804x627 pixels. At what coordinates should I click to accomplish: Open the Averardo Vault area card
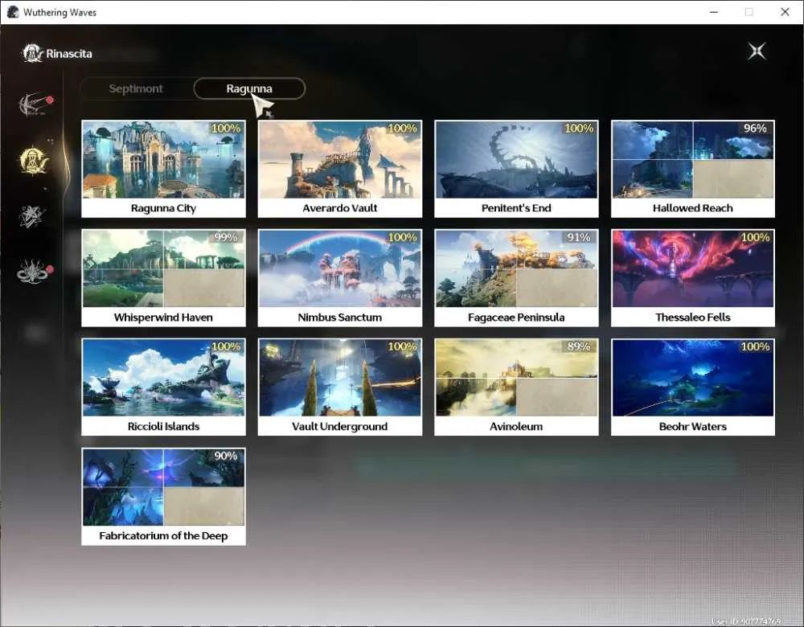340,169
